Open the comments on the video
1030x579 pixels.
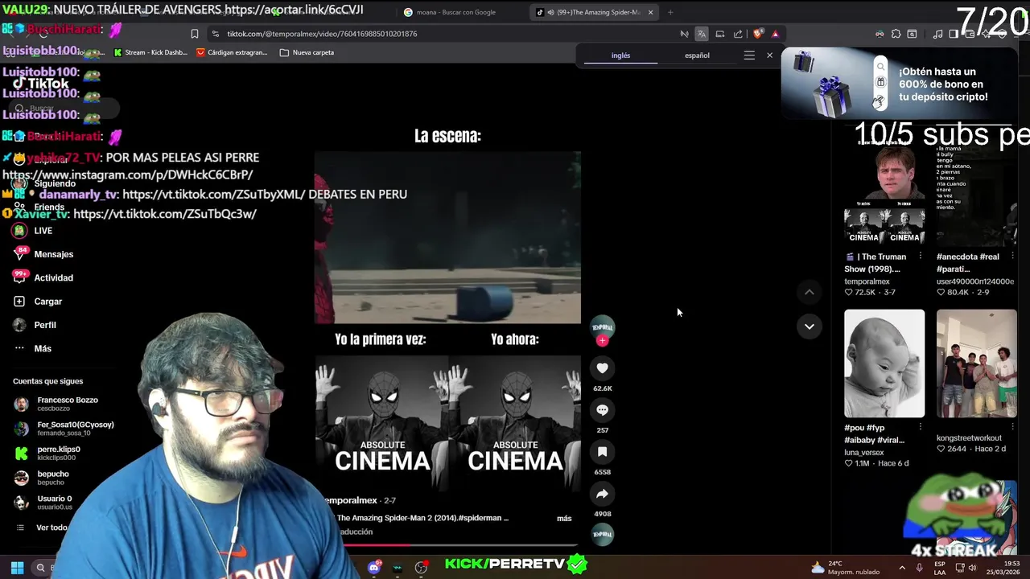pyautogui.click(x=602, y=410)
